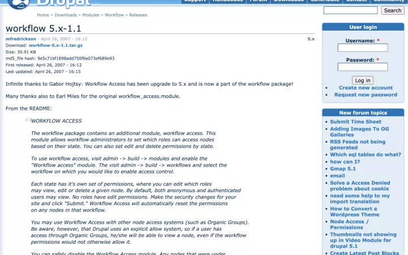This screenshot has width=408, height=255.
Task: Open the Workflow breadcrumb link
Action: click(114, 15)
